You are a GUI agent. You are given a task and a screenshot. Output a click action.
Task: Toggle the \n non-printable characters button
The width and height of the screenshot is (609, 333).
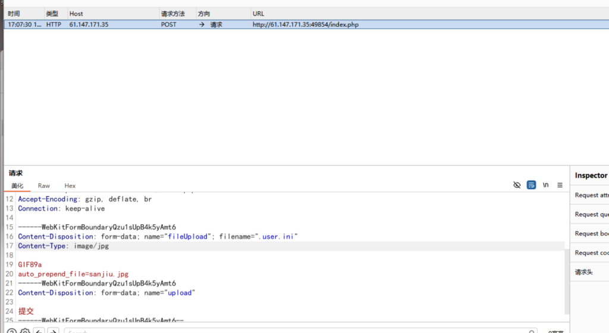(x=545, y=185)
